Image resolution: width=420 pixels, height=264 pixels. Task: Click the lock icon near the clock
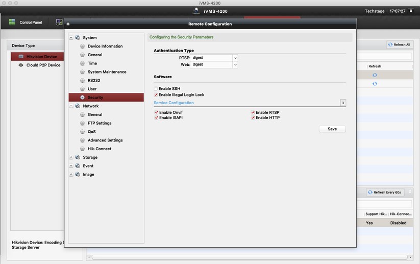coord(411,11)
